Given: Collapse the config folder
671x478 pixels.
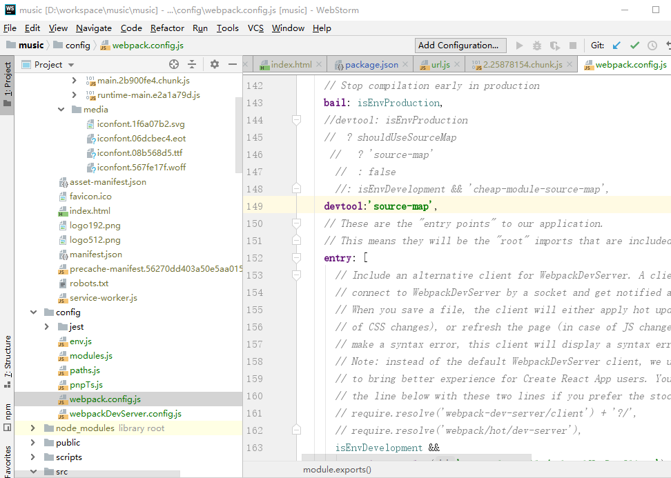Looking at the screenshot, I should coord(33,312).
